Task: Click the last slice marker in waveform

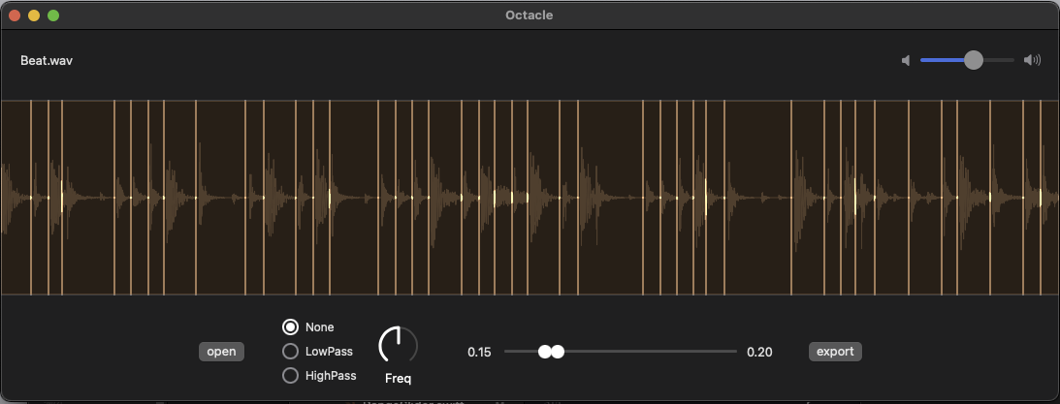Action: pos(1039,198)
